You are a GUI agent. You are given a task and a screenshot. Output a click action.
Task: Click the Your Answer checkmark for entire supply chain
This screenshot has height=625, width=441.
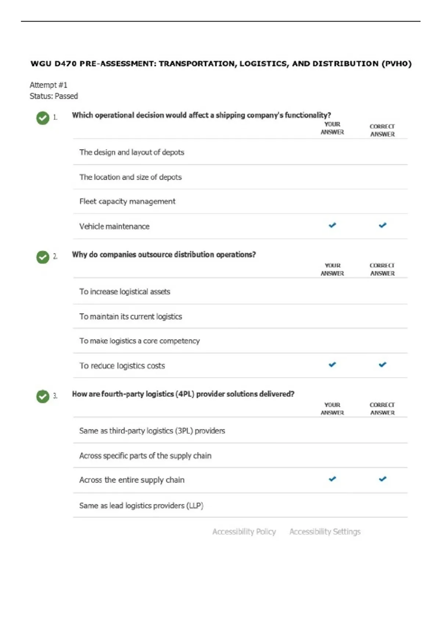click(x=332, y=479)
